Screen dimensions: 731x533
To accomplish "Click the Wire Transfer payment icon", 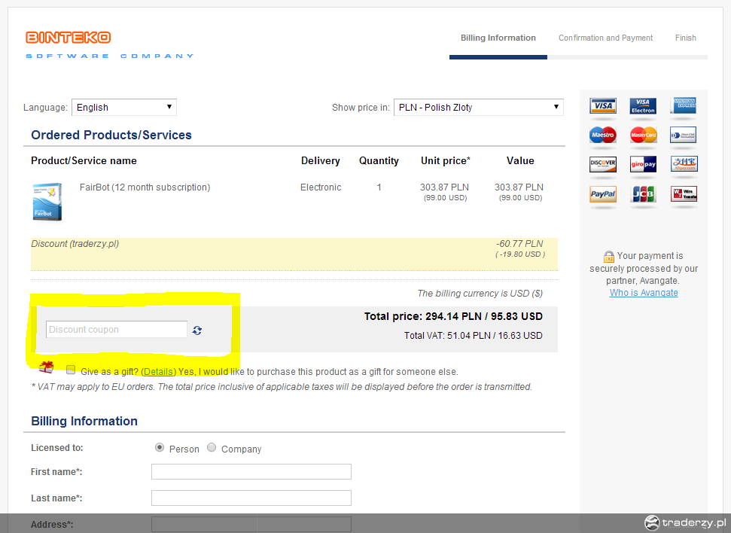I will click(x=684, y=193).
